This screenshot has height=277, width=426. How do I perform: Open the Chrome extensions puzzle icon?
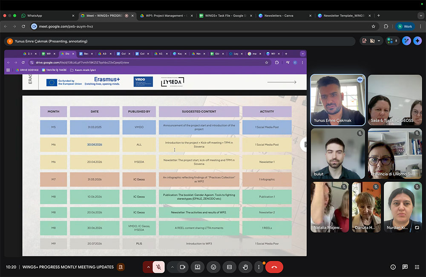(386, 26)
